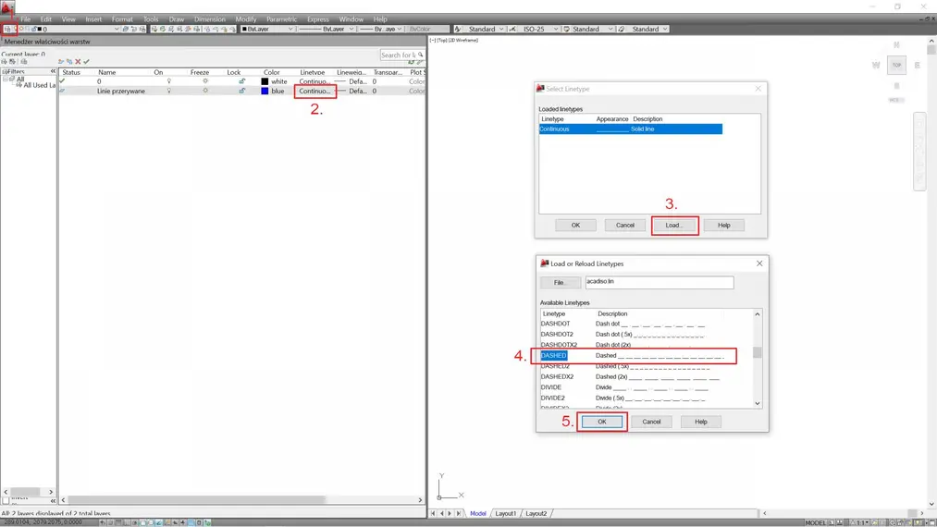Open the layer name dropdown in toolbar
This screenshot has width=937, height=527.
tap(117, 29)
